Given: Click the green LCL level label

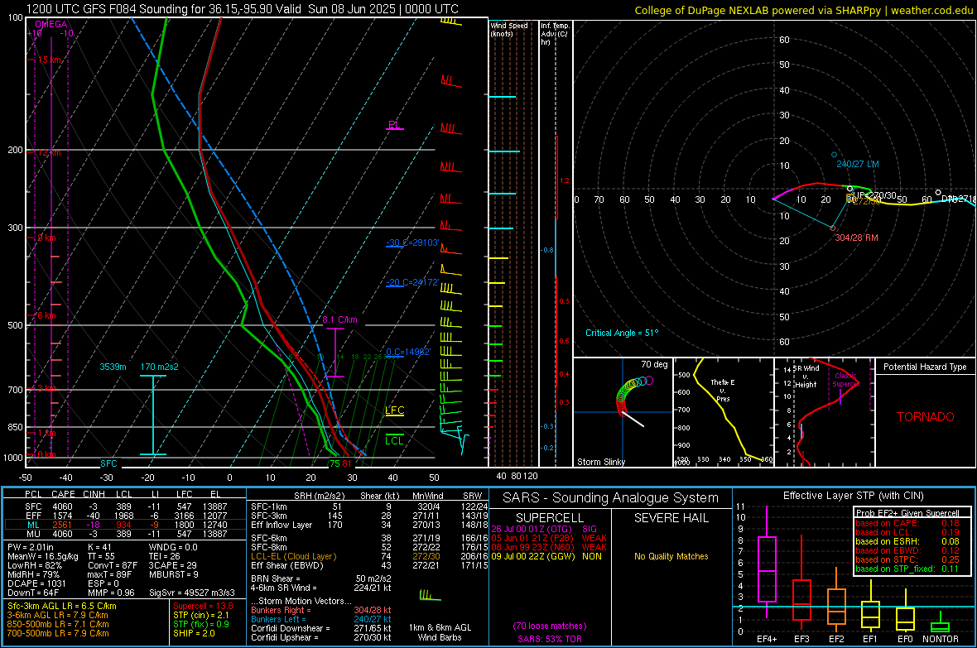Looking at the screenshot, I should pos(394,440).
